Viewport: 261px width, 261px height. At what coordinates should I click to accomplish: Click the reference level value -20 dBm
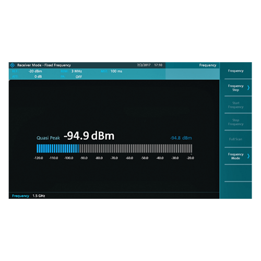coord(35,71)
